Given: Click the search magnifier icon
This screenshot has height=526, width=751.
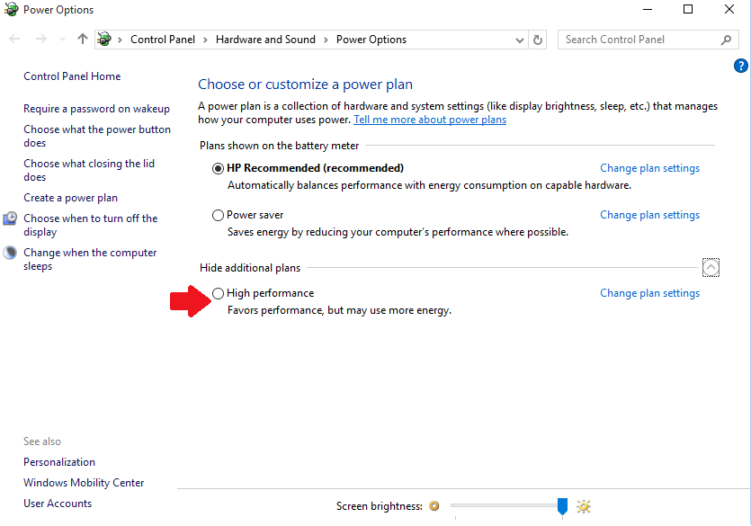Looking at the screenshot, I should click(x=726, y=40).
